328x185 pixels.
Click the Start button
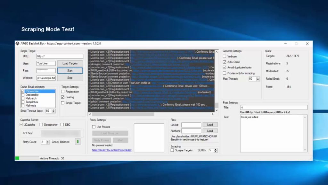(x=70, y=70)
